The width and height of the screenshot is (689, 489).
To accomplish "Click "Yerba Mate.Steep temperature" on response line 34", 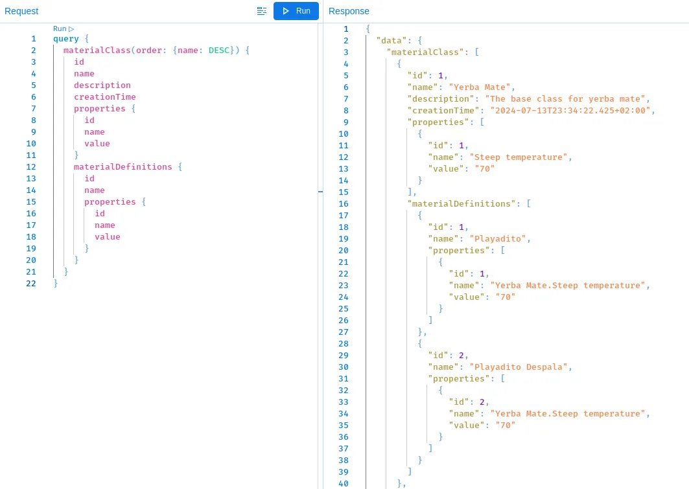I will click(x=568, y=413).
